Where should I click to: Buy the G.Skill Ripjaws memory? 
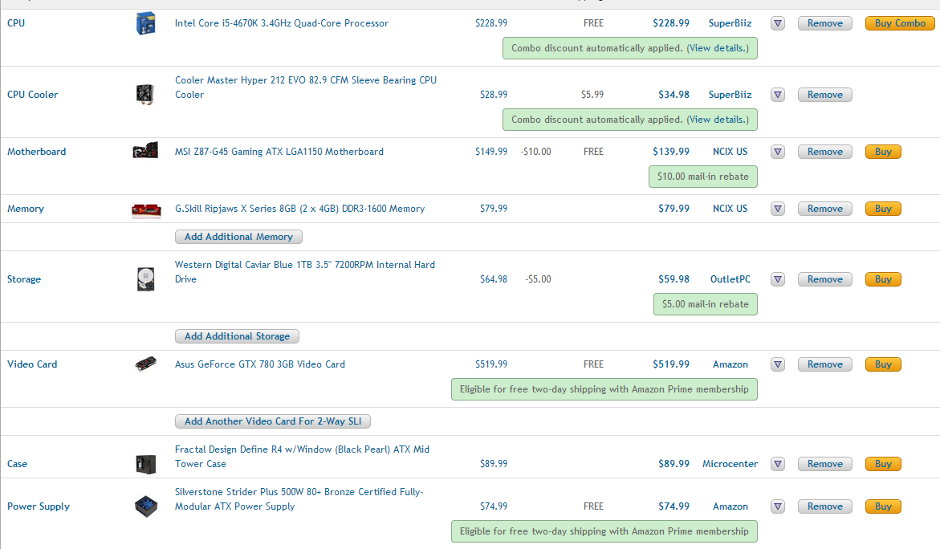click(x=883, y=209)
